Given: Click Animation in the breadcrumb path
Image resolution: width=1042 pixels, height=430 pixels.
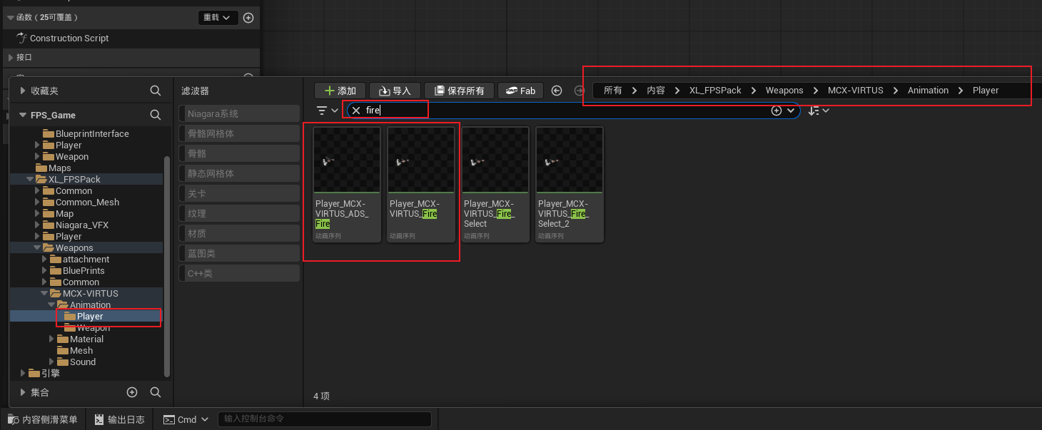Looking at the screenshot, I should pos(928,91).
